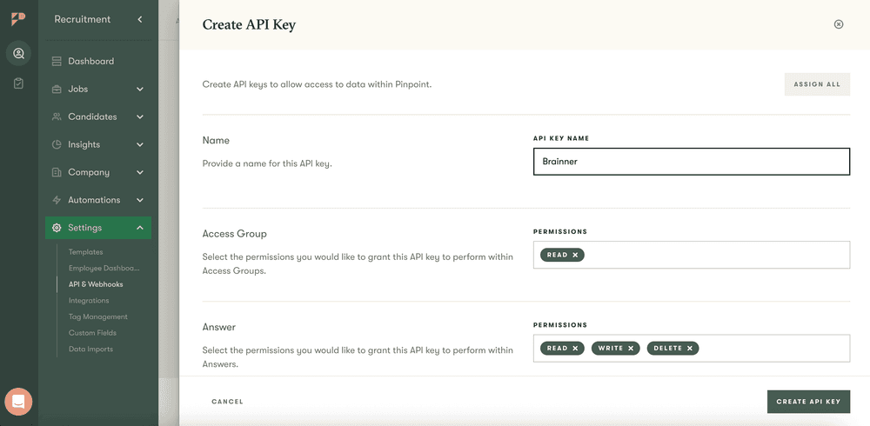This screenshot has width=870, height=426.
Task: Collapse the Recruitment sidebar chevron
Action: pos(140,19)
